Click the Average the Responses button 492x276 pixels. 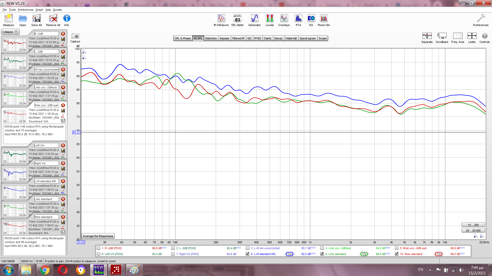pyautogui.click(x=98, y=236)
